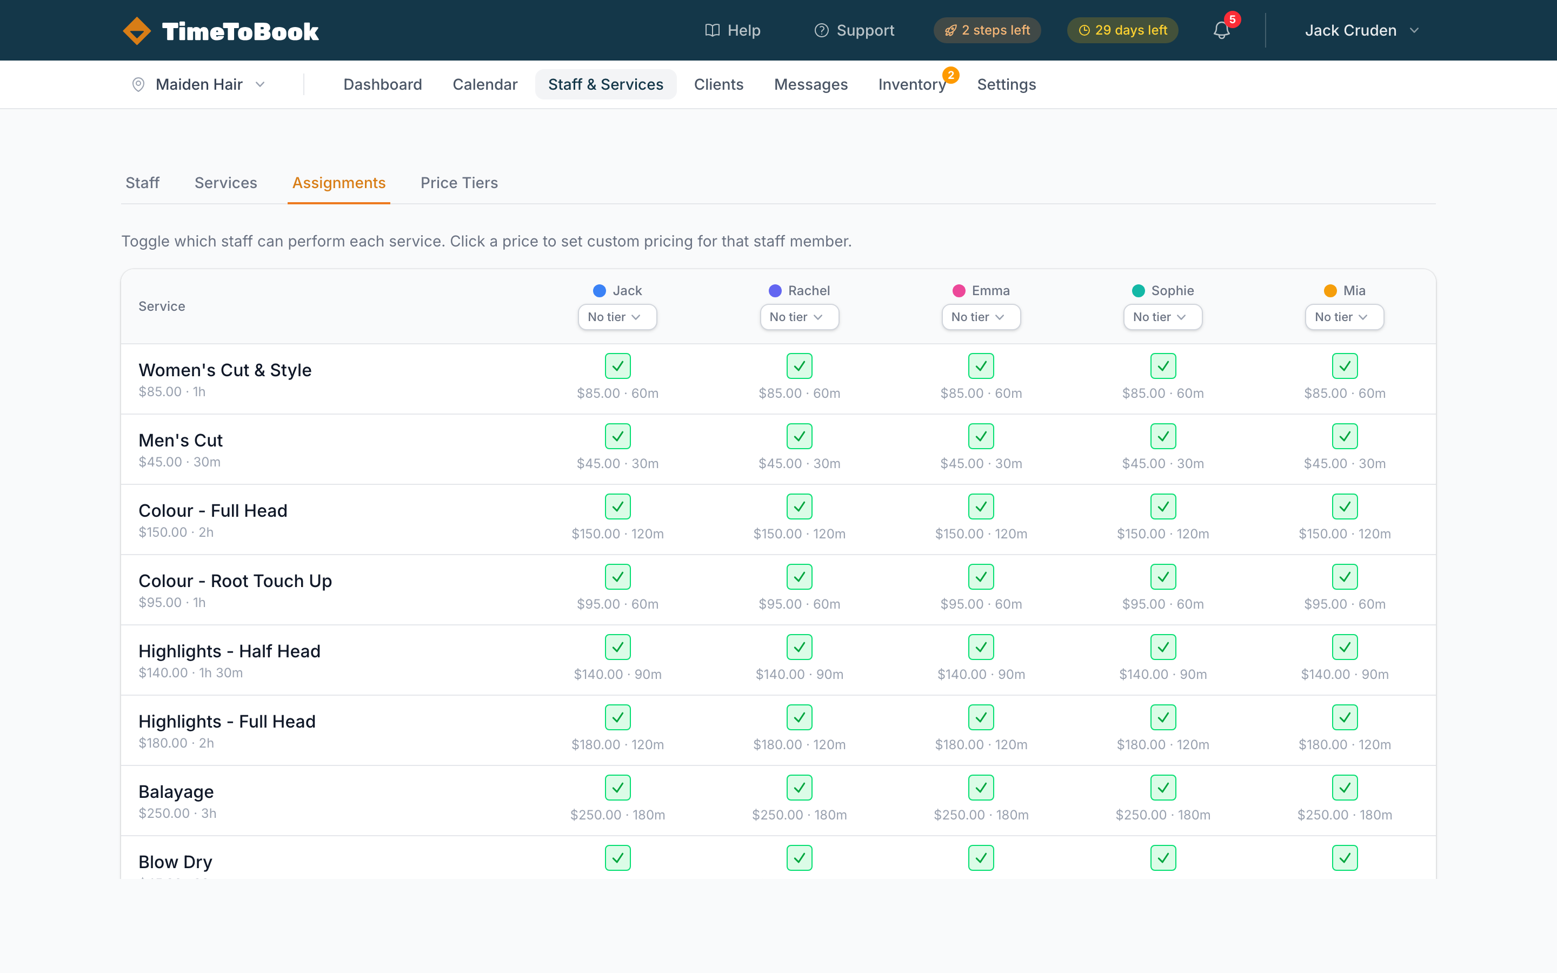
Task: Click the location pin beside Maiden Hair
Action: [x=139, y=84]
